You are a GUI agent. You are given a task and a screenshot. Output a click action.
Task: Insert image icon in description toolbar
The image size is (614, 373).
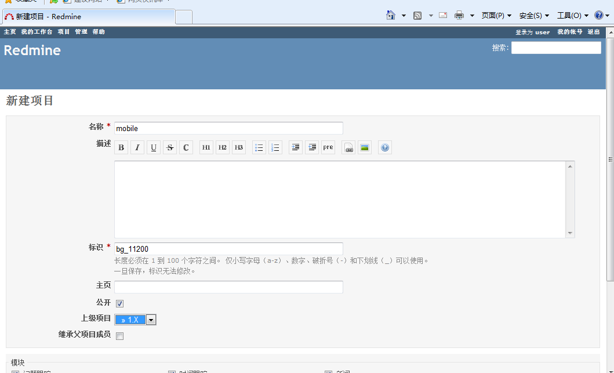click(x=365, y=147)
